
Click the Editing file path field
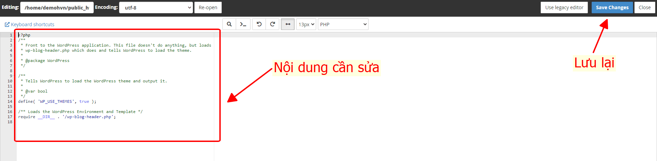click(x=57, y=7)
